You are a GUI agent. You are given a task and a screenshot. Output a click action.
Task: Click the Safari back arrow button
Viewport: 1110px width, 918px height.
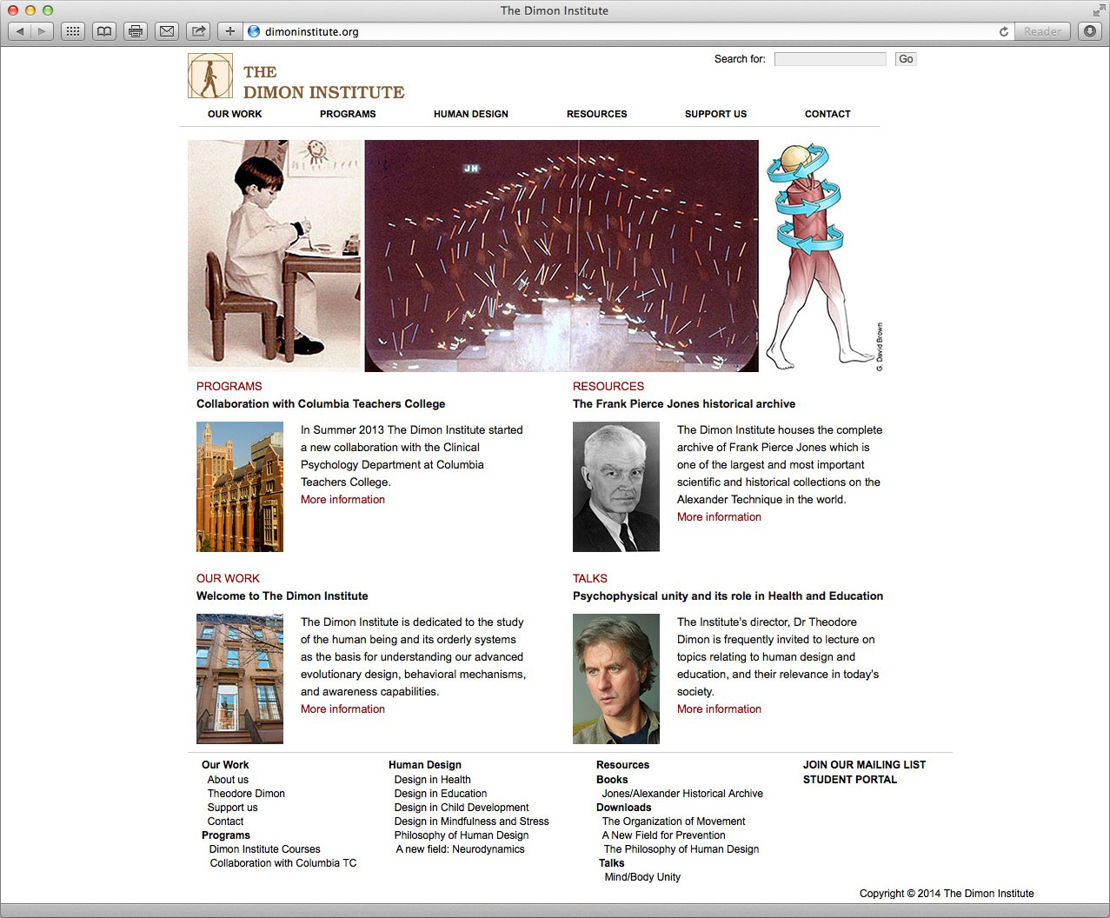pyautogui.click(x=20, y=31)
